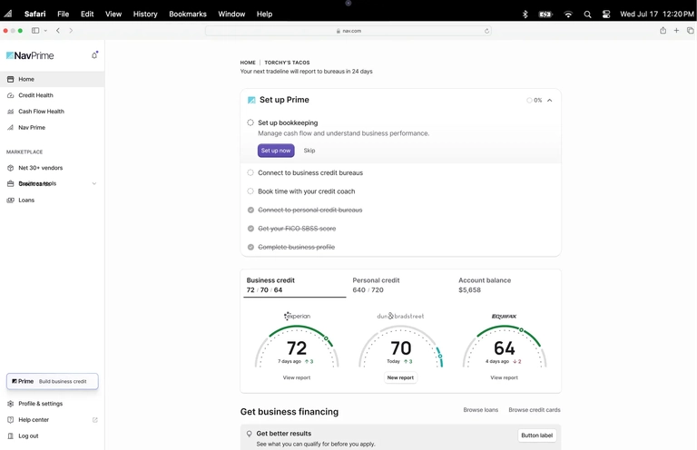Viewport: 697px width, 450px height.
Task: Click the Equifax 64 score gauge
Action: (x=504, y=347)
